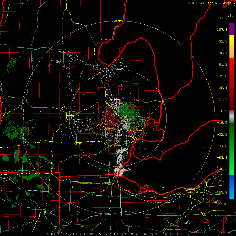The width and height of the screenshot is (236, 236).
Task: Click the purple segment of the color bar
Action: (x=232, y=29)
